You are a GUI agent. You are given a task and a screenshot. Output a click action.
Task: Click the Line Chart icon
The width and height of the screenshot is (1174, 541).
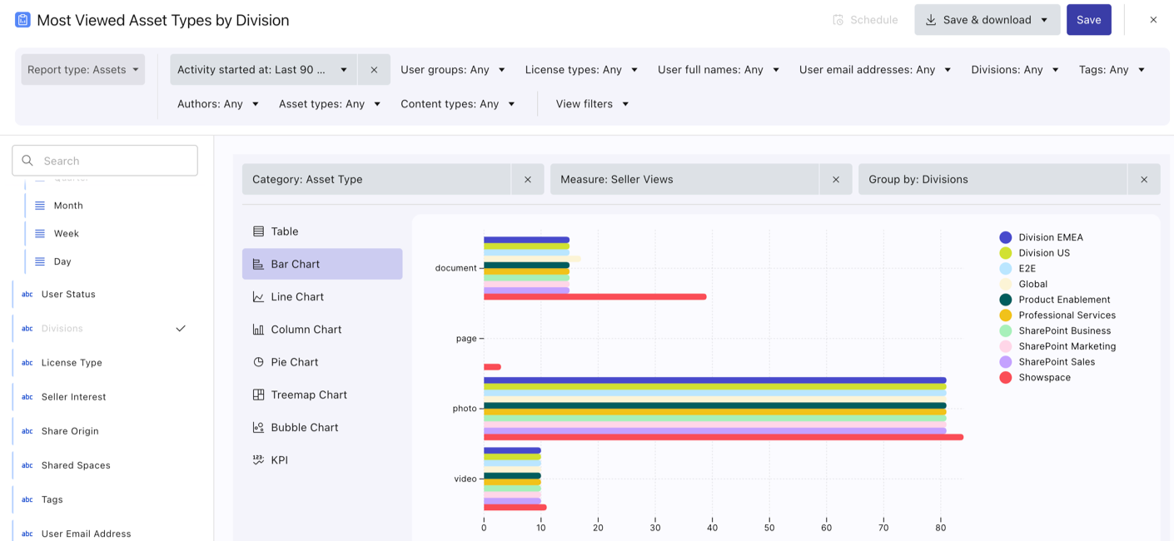tap(258, 297)
